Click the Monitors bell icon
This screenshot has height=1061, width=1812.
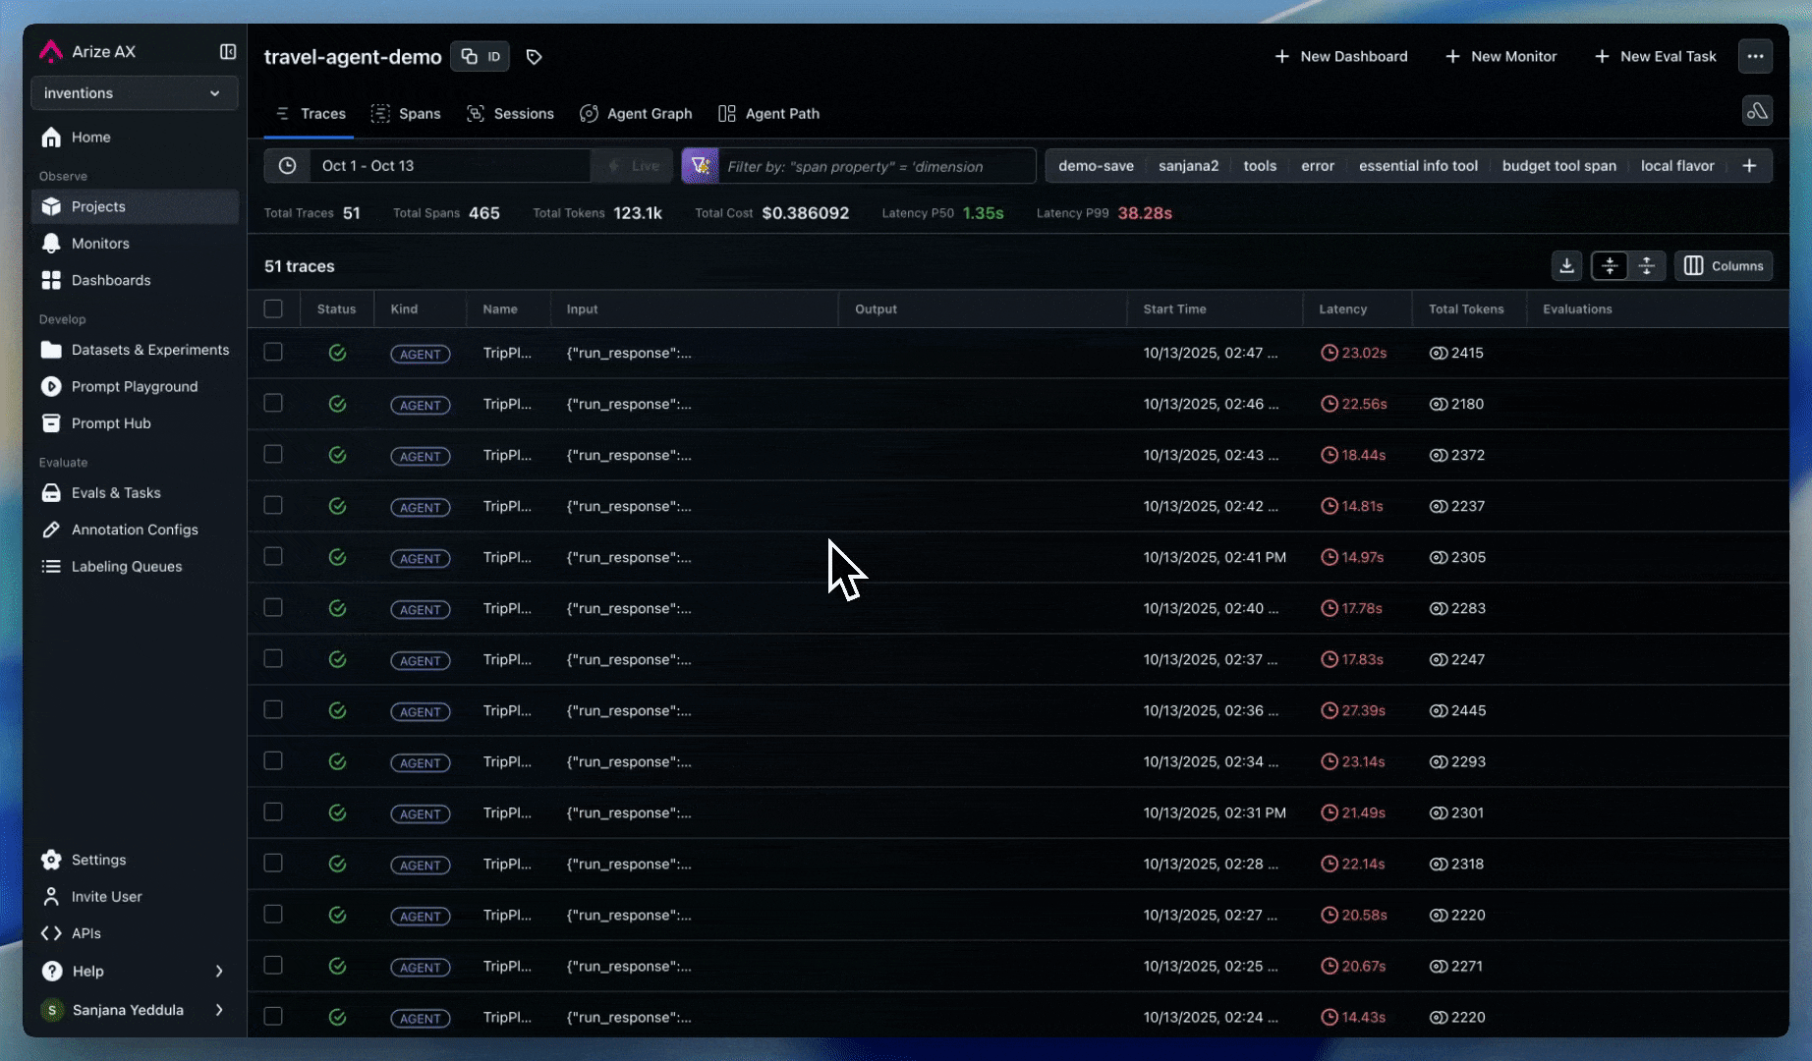51,244
